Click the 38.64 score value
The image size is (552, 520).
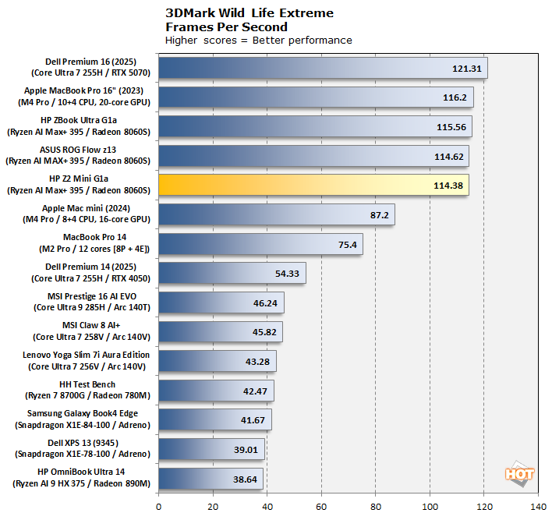click(x=245, y=479)
